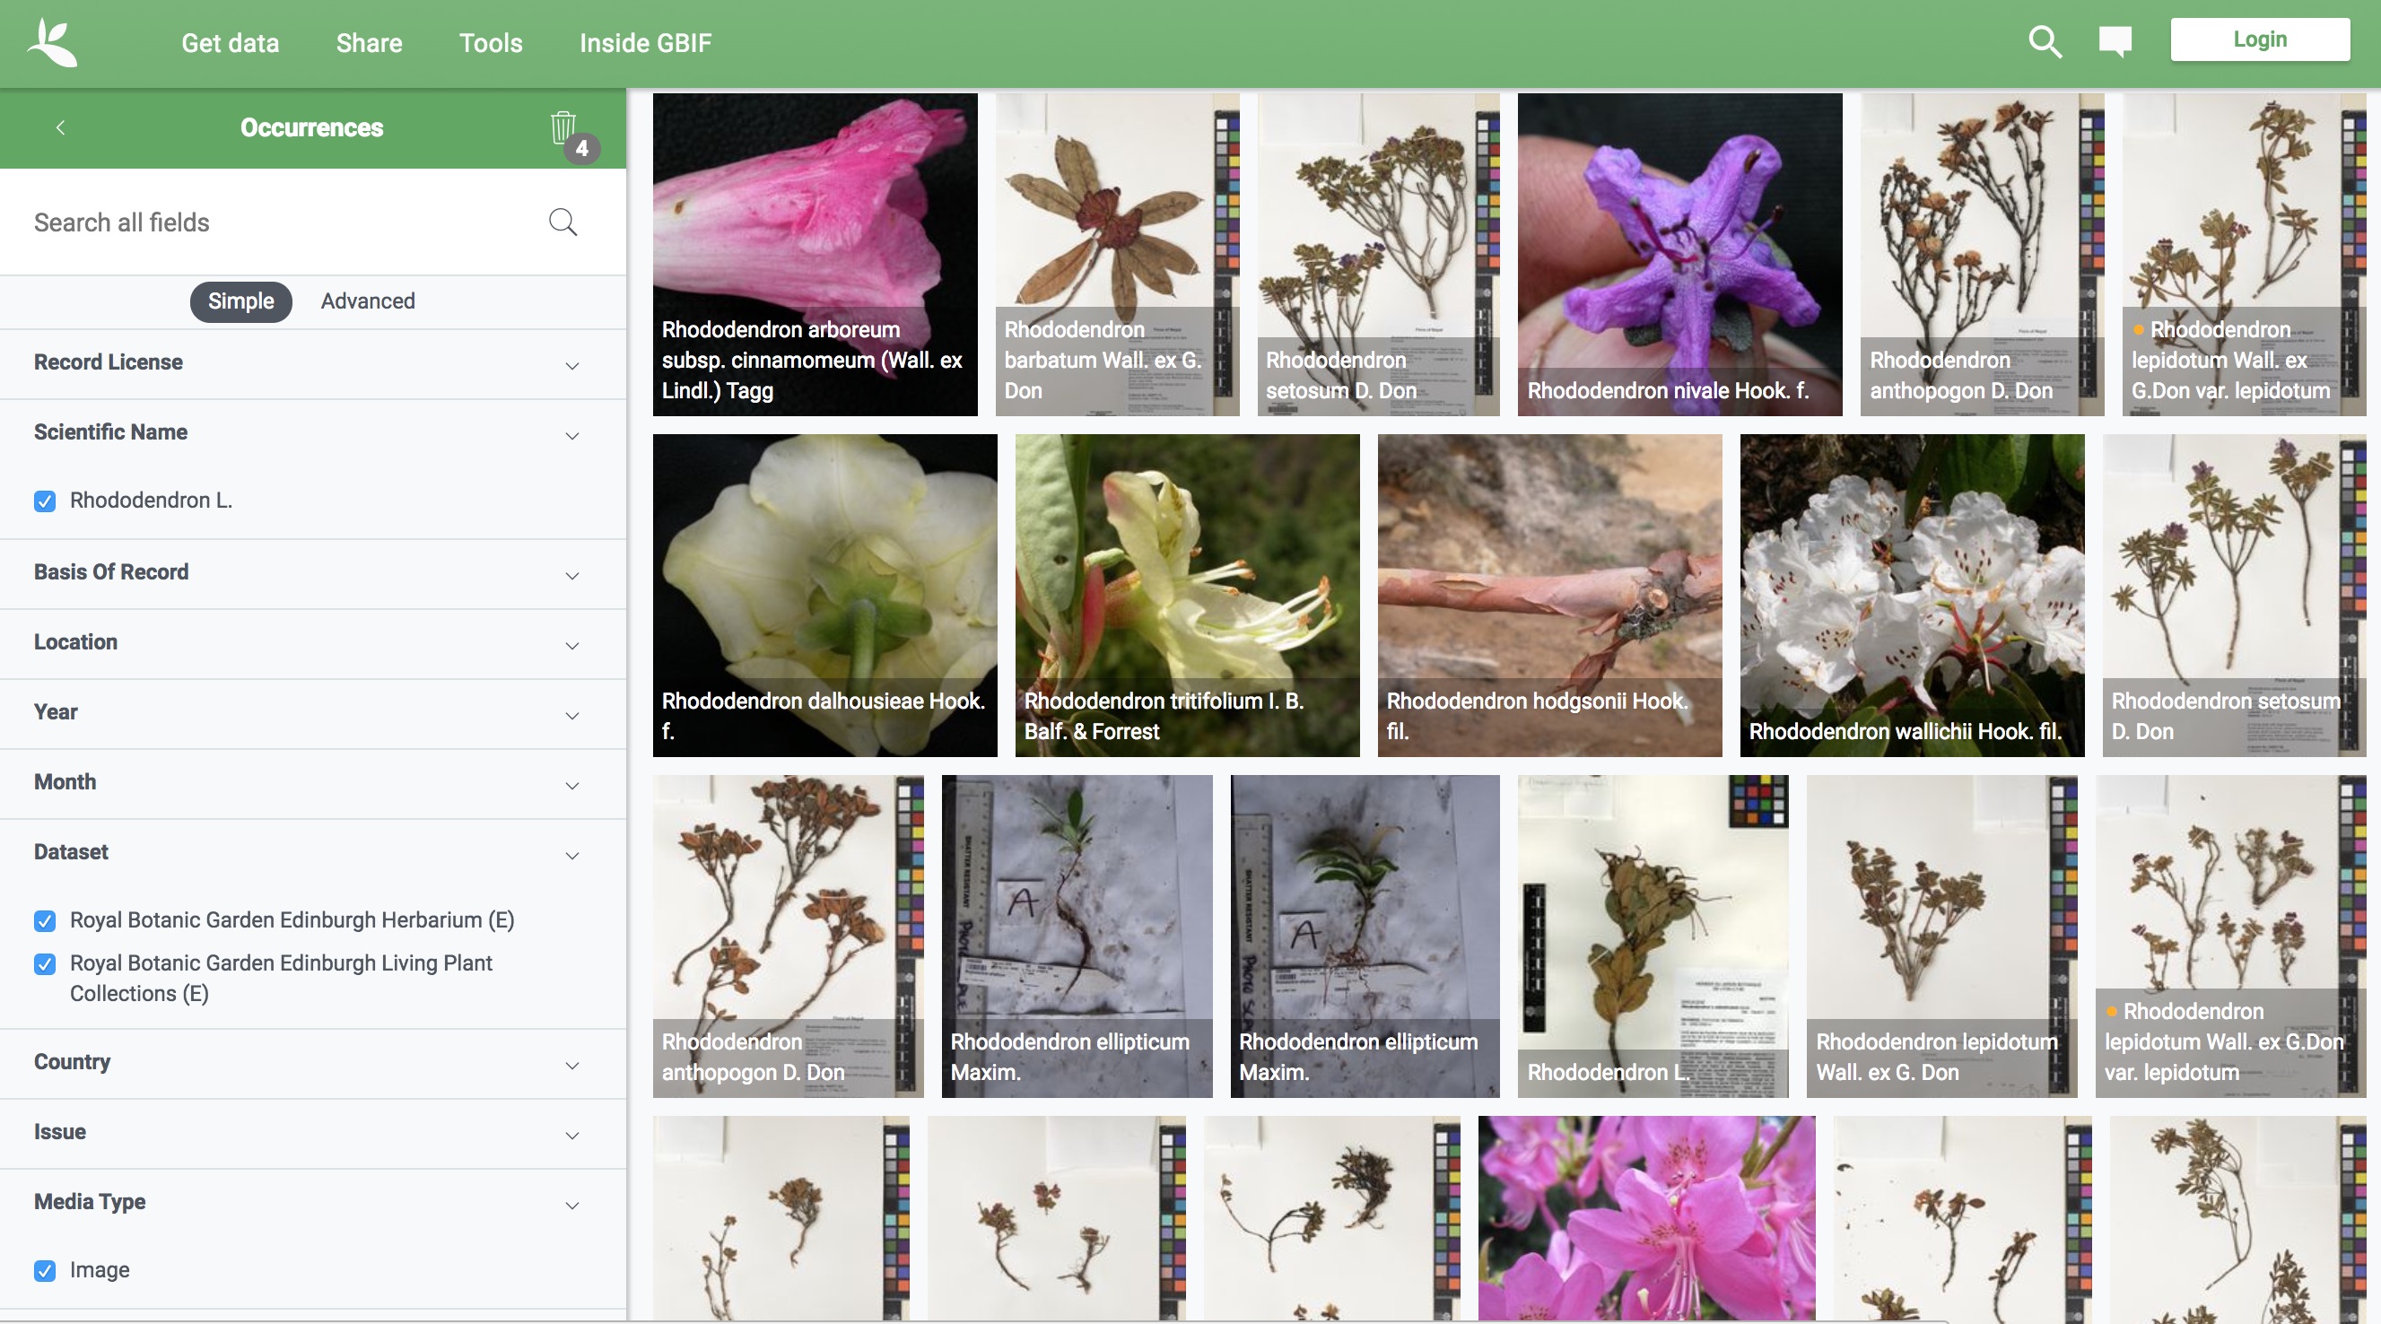Image resolution: width=2381 pixels, height=1324 pixels.
Task: Uncheck Royal Botanic Garden Edinburgh Herbarium dataset
Action: pos(44,920)
